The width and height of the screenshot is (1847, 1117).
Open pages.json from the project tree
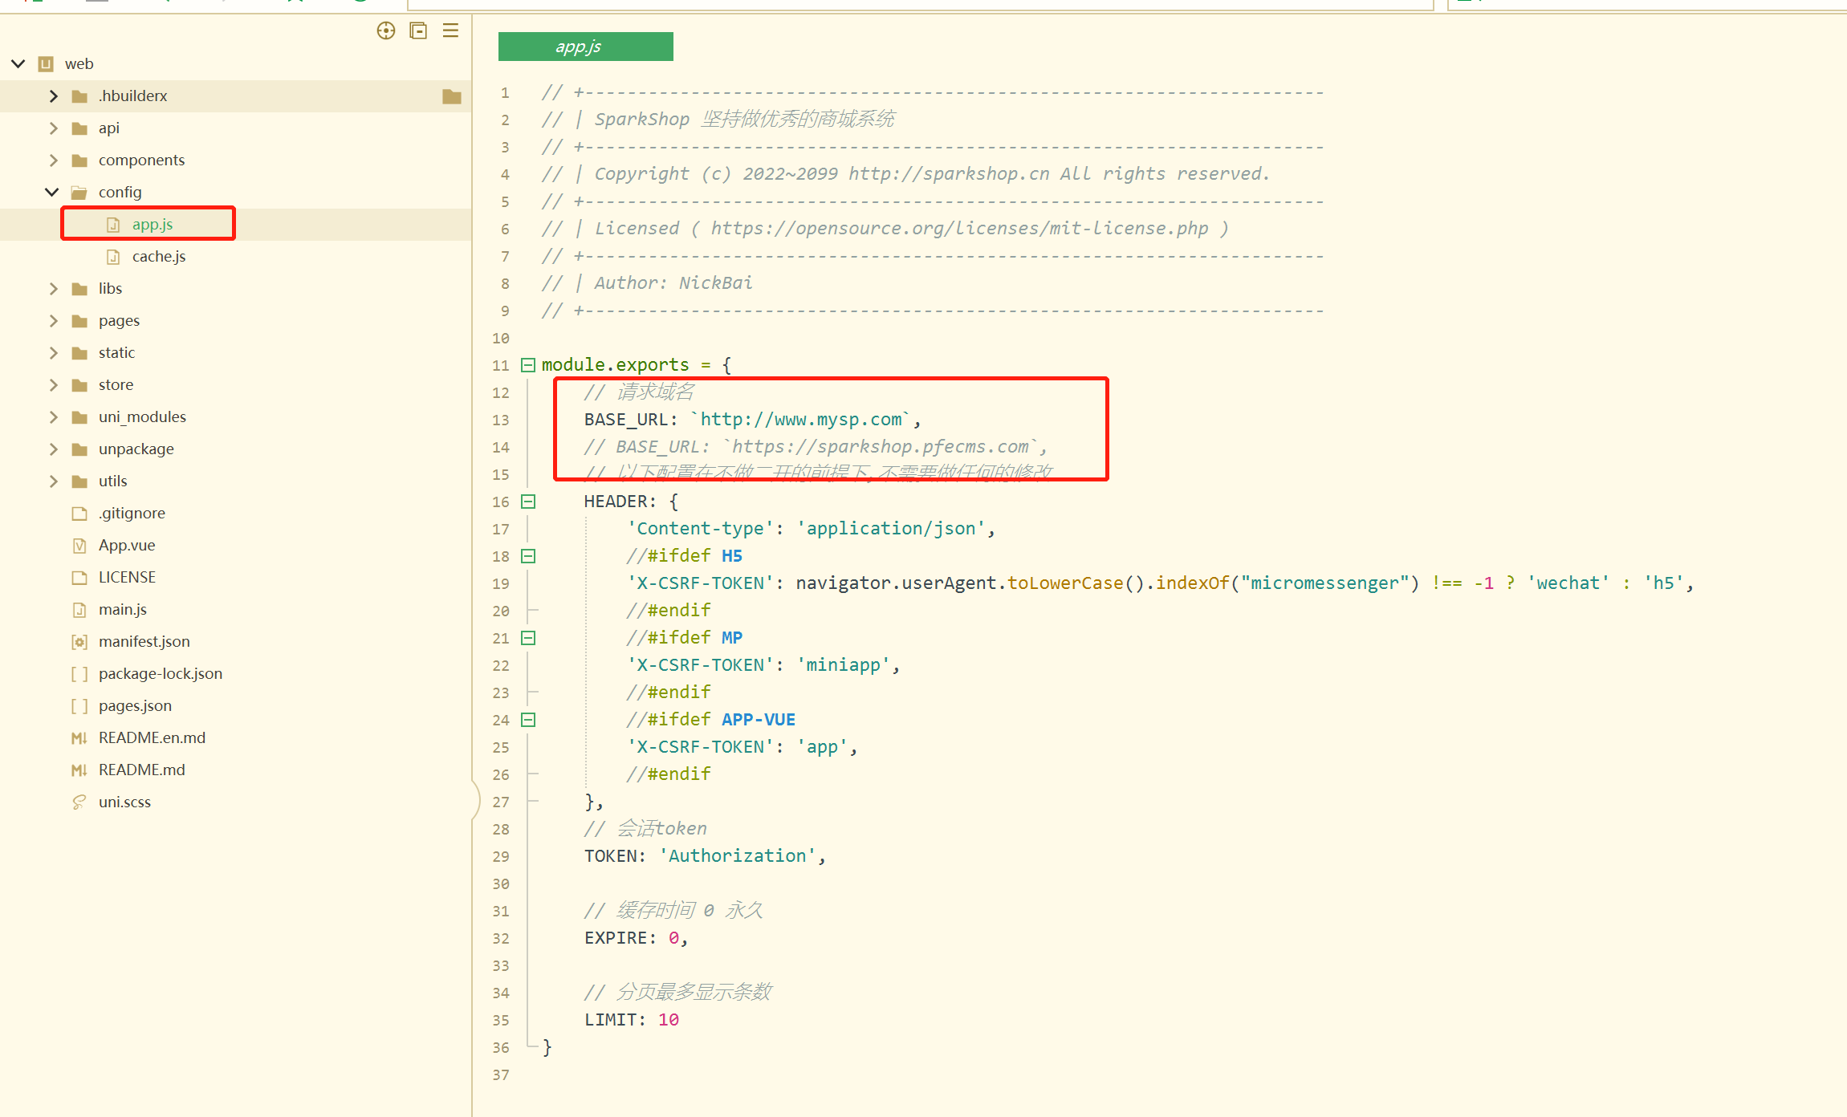coord(135,706)
